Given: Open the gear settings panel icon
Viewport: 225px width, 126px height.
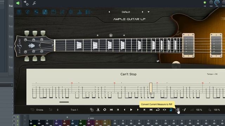Looking at the screenshot, I should [x=71, y=12].
